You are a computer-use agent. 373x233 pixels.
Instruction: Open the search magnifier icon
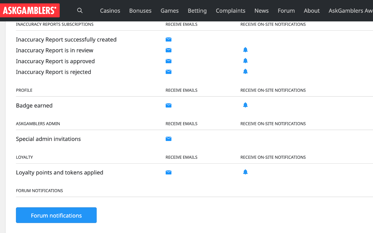point(80,11)
